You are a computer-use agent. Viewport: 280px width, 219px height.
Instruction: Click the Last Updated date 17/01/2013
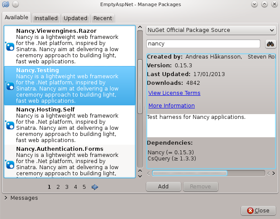[209, 74]
